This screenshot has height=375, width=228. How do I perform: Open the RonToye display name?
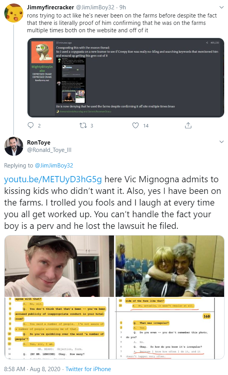click(39, 143)
